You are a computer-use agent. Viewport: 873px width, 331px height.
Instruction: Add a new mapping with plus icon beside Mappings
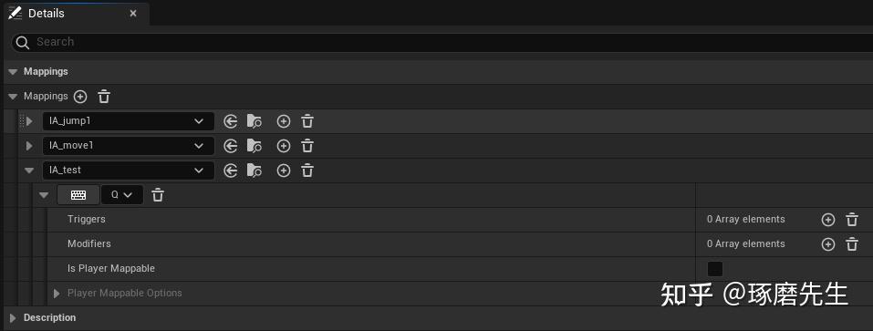click(80, 97)
